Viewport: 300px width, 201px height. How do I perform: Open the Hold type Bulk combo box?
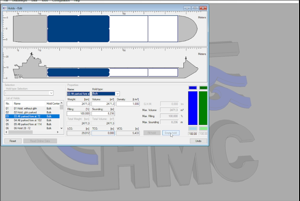106,94
